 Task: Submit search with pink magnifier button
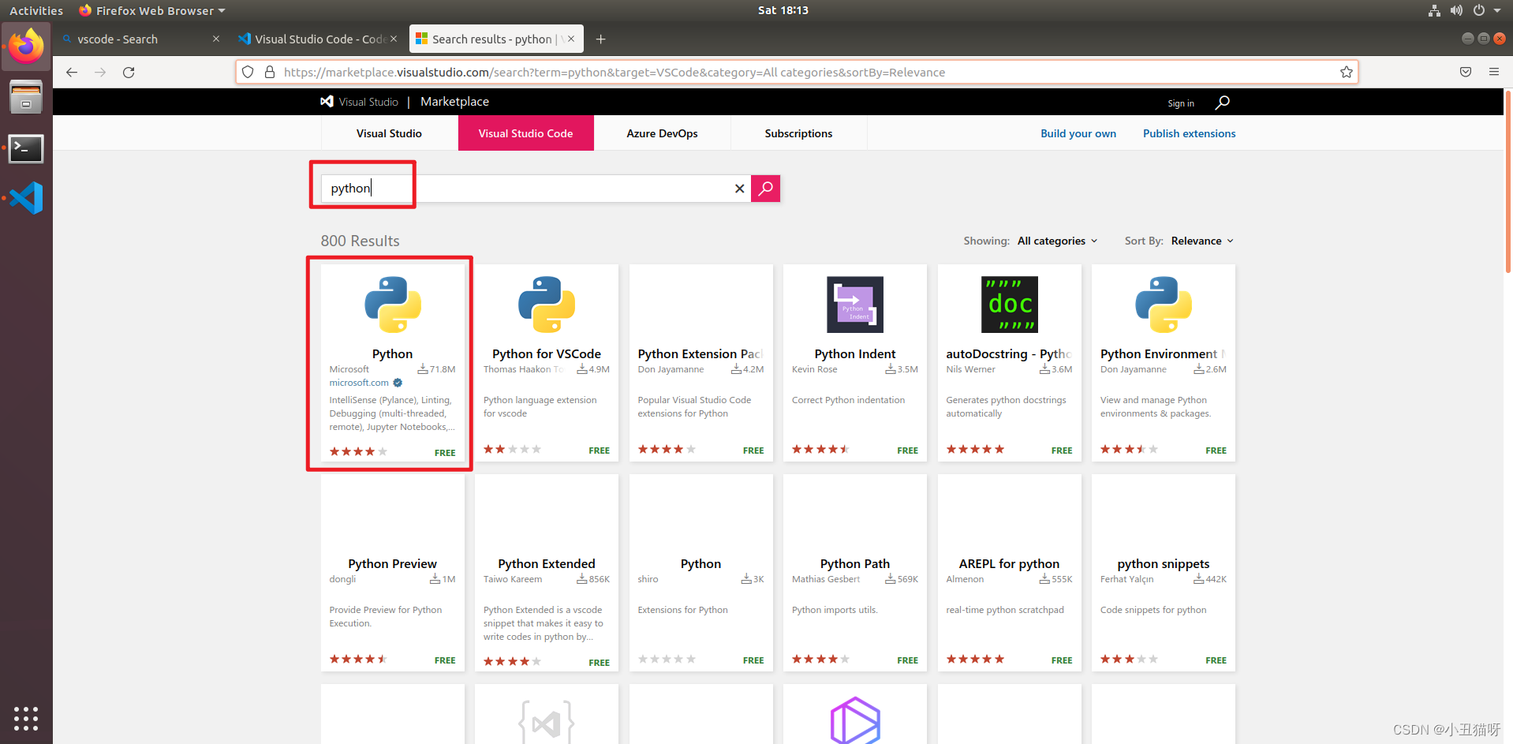765,189
